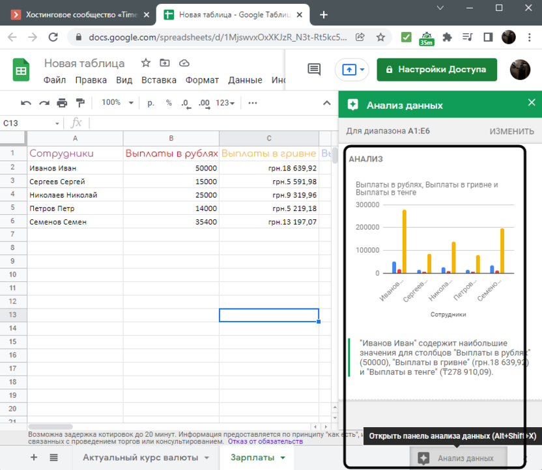
Task: Select cell containing Петров Петр
Action: click(75, 208)
